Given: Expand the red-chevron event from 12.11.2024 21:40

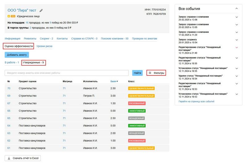Looking at the screenshot, I should 237,47.
